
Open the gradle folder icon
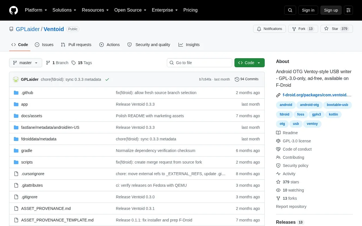(x=16, y=151)
